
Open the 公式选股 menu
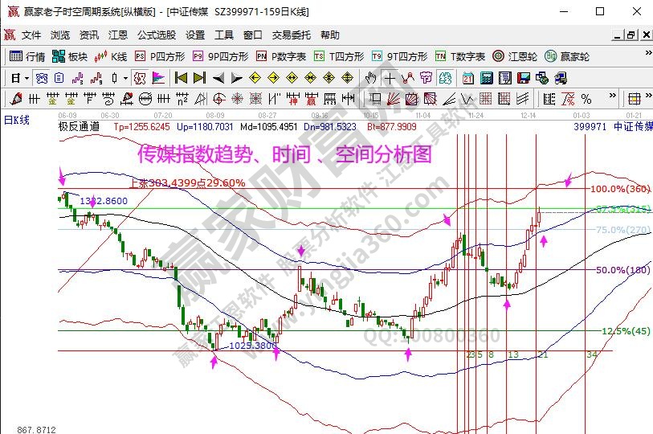click(x=157, y=35)
